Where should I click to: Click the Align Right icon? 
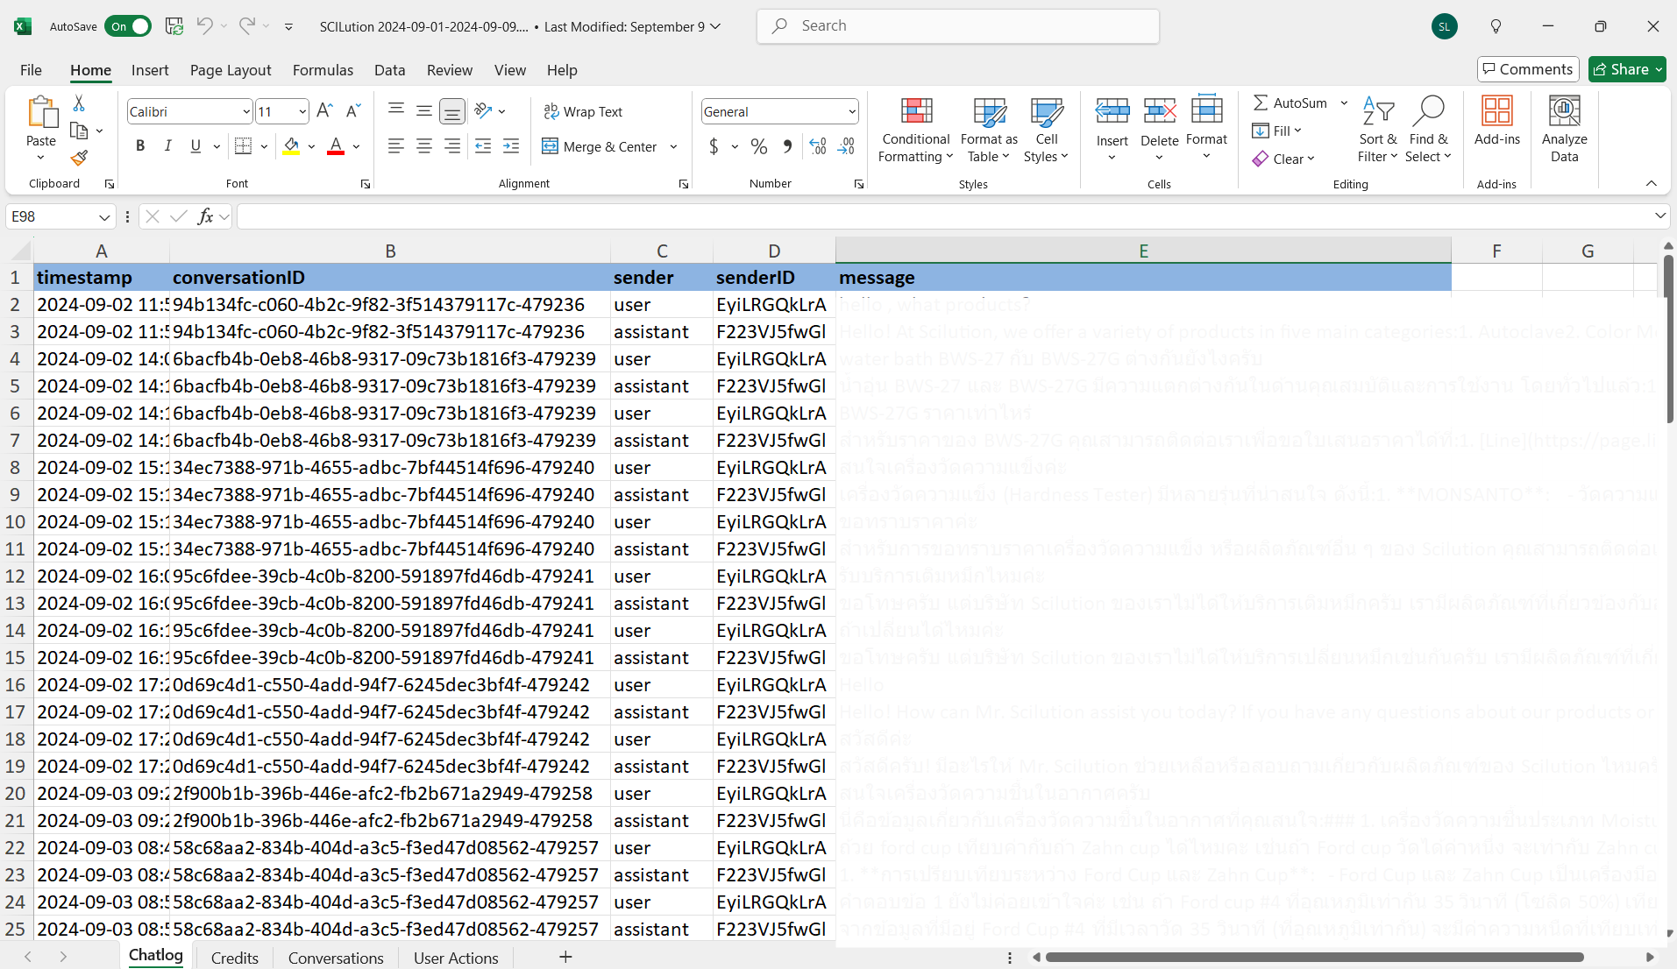[452, 146]
